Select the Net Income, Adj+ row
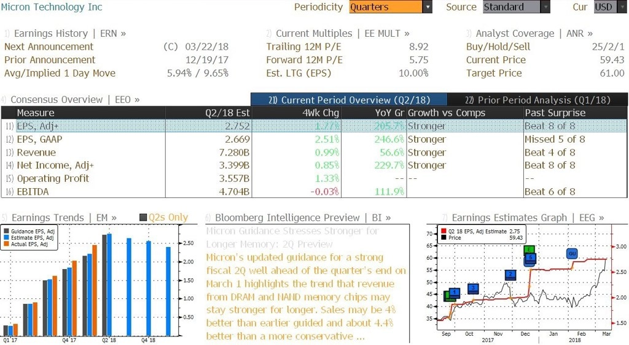The height and width of the screenshot is (345, 629). pyautogui.click(x=314, y=165)
